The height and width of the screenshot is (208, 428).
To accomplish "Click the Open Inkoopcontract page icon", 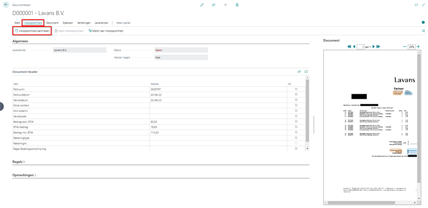I will click(56, 31).
